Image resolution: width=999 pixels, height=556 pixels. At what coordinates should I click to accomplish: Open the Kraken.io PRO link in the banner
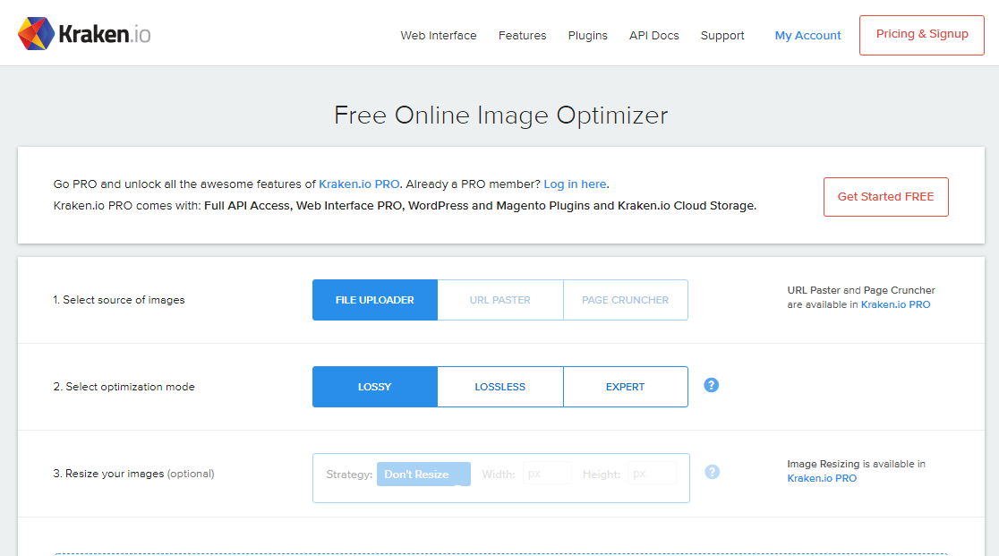coord(359,184)
